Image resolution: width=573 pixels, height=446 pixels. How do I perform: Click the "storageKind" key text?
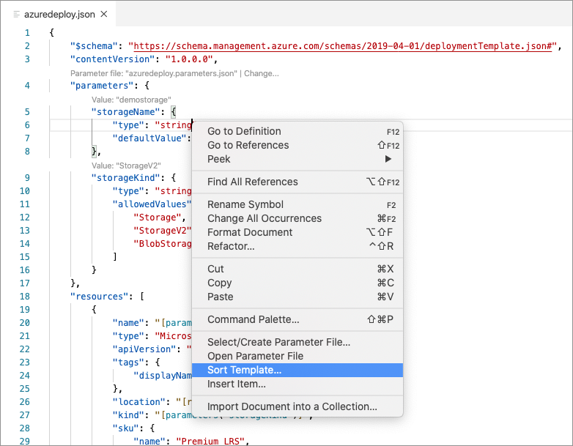(126, 178)
